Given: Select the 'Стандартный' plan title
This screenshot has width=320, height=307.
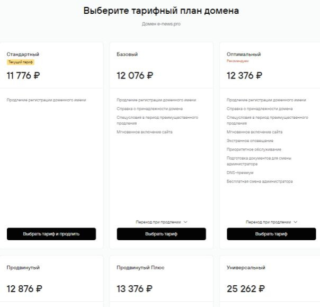Looking at the screenshot, I should [23, 54].
